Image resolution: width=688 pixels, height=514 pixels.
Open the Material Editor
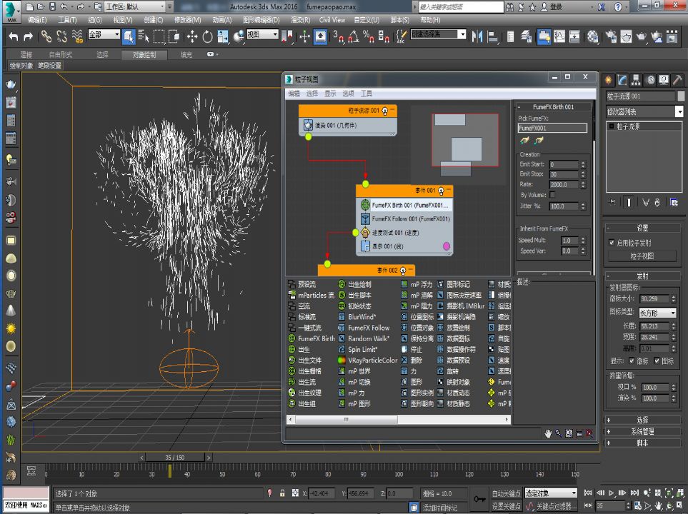pyautogui.click(x=593, y=36)
